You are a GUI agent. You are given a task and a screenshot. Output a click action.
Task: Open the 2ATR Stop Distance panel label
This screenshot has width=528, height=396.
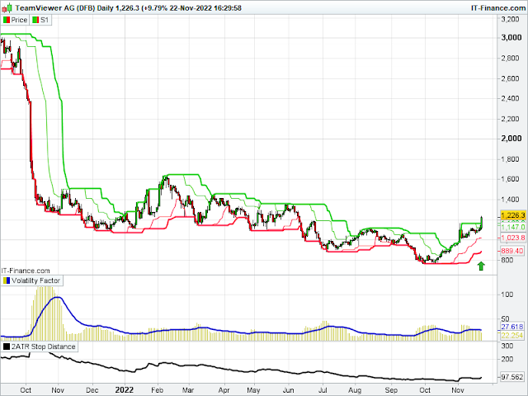[43, 346]
